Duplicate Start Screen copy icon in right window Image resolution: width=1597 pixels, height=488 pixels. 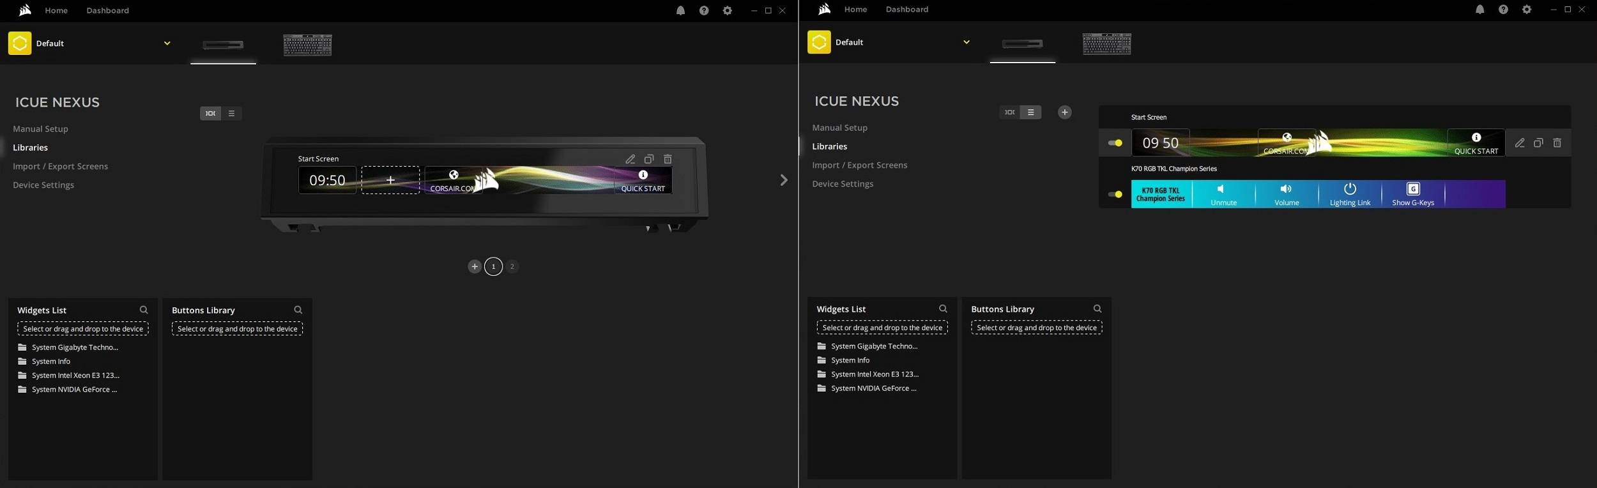click(x=1538, y=143)
